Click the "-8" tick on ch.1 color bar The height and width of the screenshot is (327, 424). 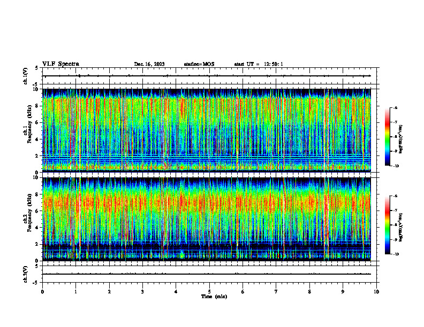pyautogui.click(x=395, y=137)
